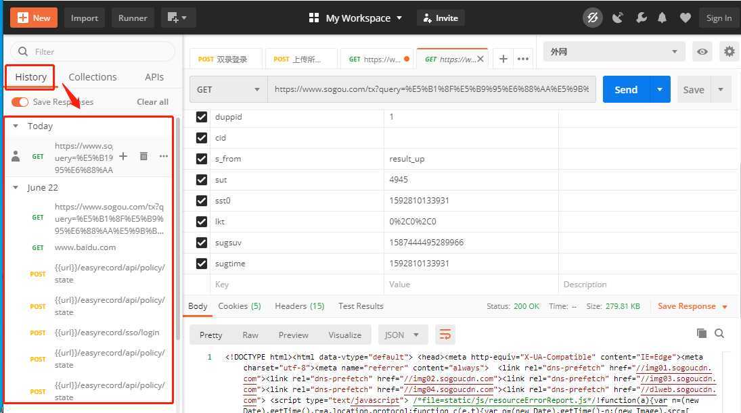Click the heart icon in header

pos(686,18)
